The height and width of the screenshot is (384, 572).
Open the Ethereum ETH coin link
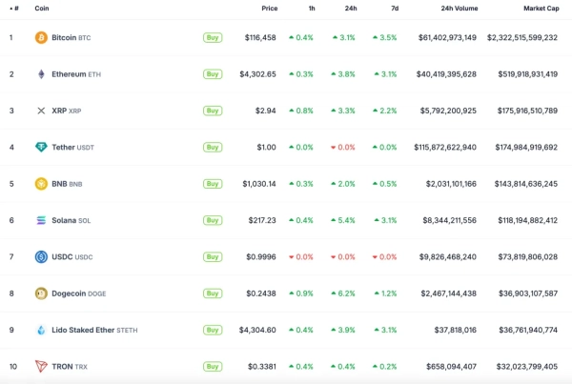pyautogui.click(x=71, y=74)
